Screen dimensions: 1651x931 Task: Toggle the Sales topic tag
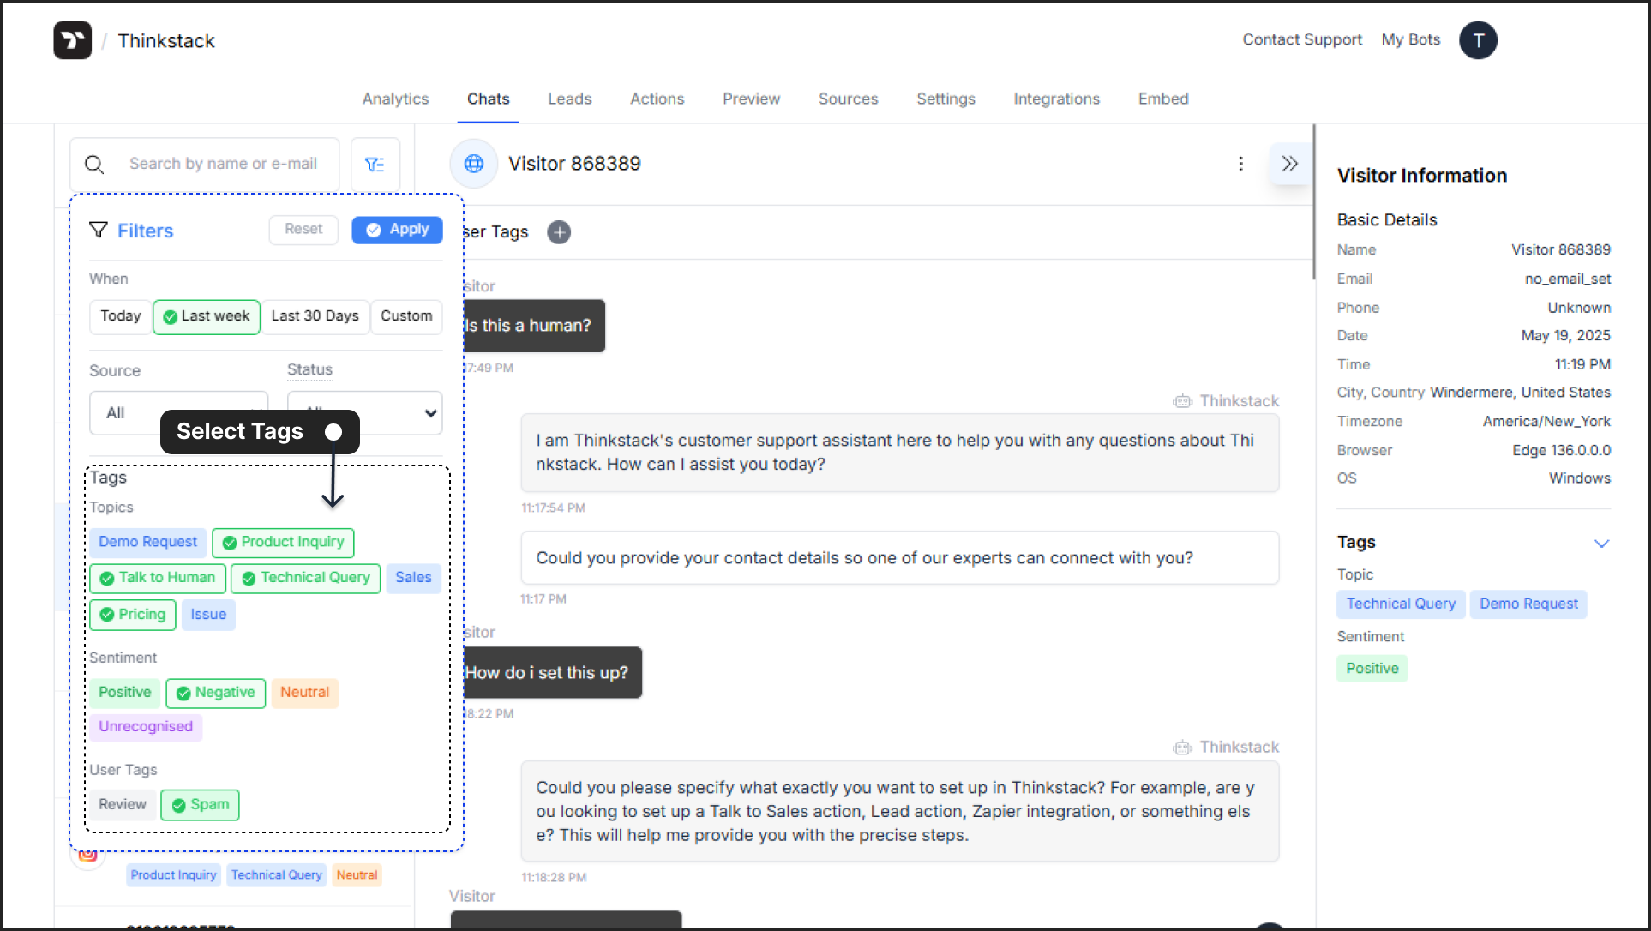pyautogui.click(x=413, y=578)
